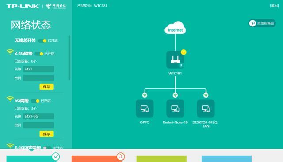Select the WTC181 router icon
This screenshot has height=162, width=283.
tap(175, 59)
